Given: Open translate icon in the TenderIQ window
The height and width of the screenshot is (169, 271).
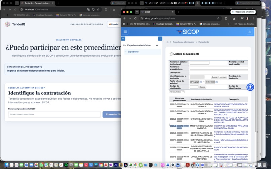Looking at the screenshot, I should (x=88, y=9).
